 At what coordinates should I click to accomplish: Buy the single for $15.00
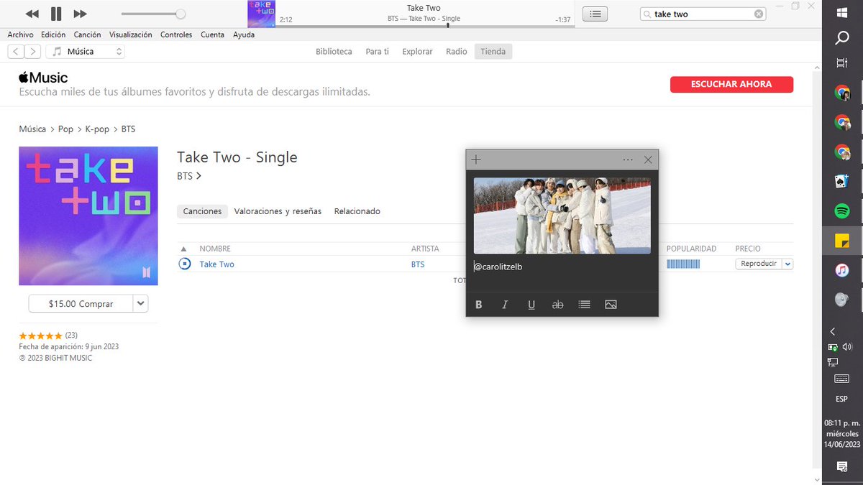(x=81, y=304)
